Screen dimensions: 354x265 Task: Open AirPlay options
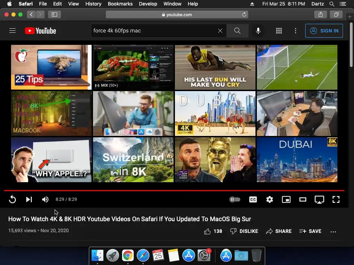319,200
